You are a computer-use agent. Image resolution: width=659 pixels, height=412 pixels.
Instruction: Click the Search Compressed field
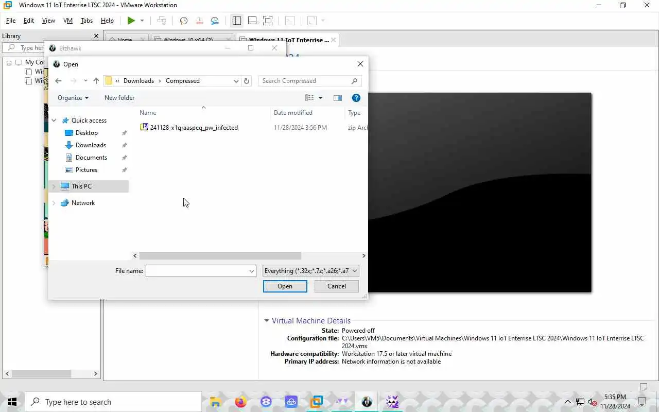(x=309, y=81)
